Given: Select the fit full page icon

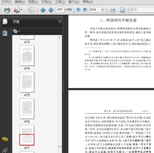Looking at the screenshot, I should tap(122, 10).
